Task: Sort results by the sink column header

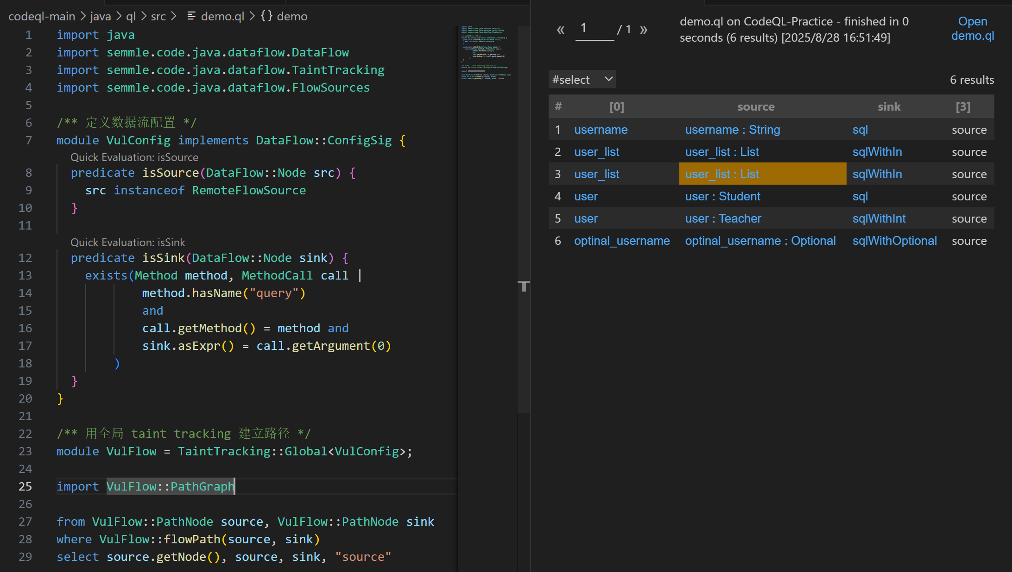Action: click(x=889, y=107)
